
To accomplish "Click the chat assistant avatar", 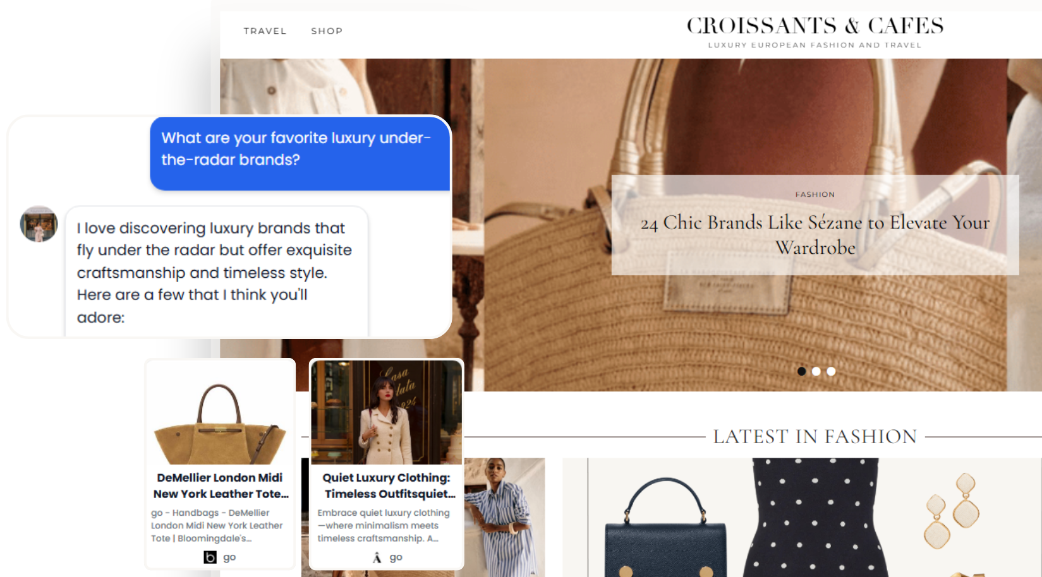I will point(39,224).
